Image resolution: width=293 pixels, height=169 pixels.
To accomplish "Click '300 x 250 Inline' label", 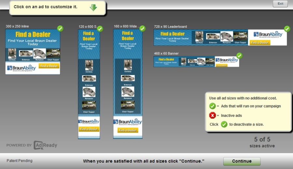I will 17,26.
